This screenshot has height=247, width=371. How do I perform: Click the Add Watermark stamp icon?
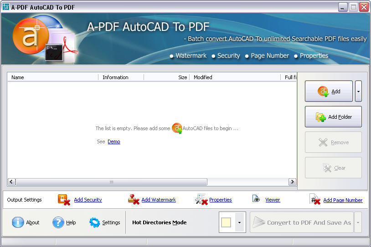click(x=134, y=200)
